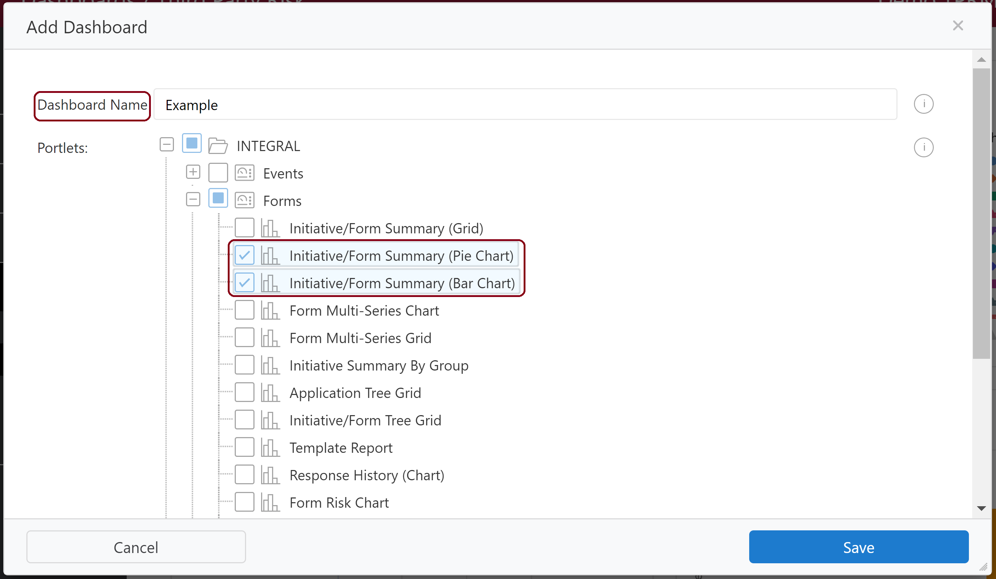
Task: Click chart icon for Form Multi-Series Grid
Action: coord(270,338)
